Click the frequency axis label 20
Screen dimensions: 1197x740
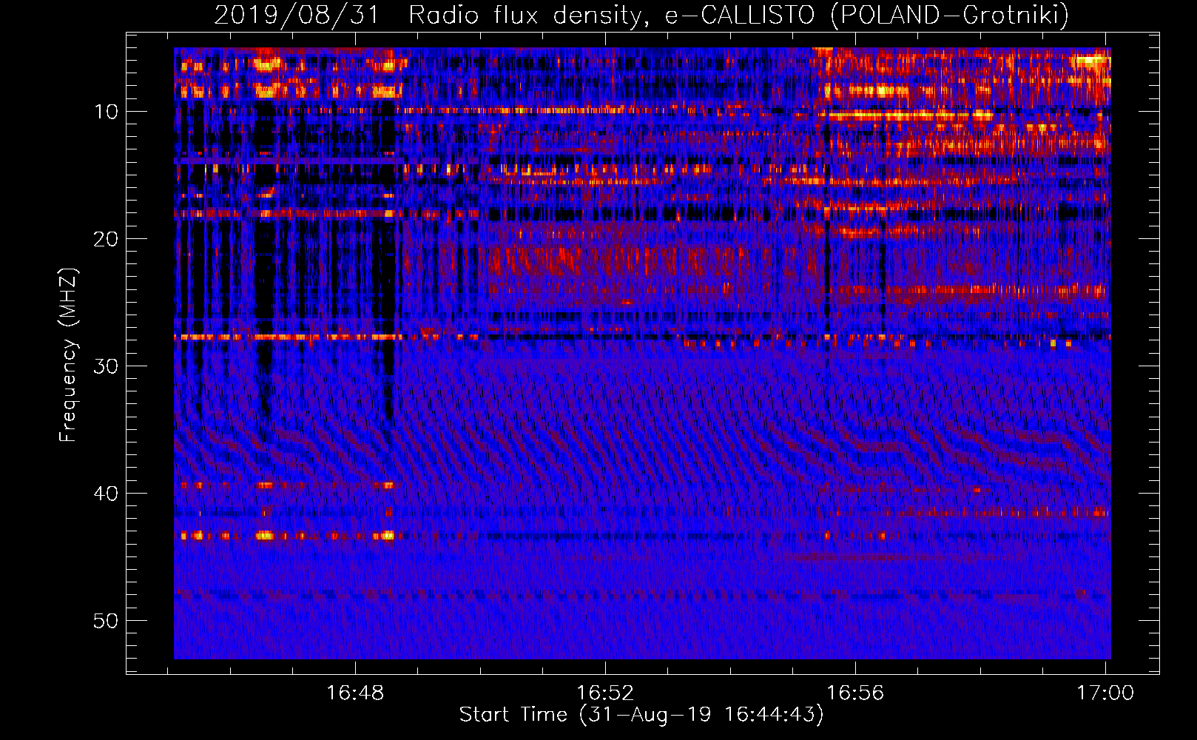point(107,239)
